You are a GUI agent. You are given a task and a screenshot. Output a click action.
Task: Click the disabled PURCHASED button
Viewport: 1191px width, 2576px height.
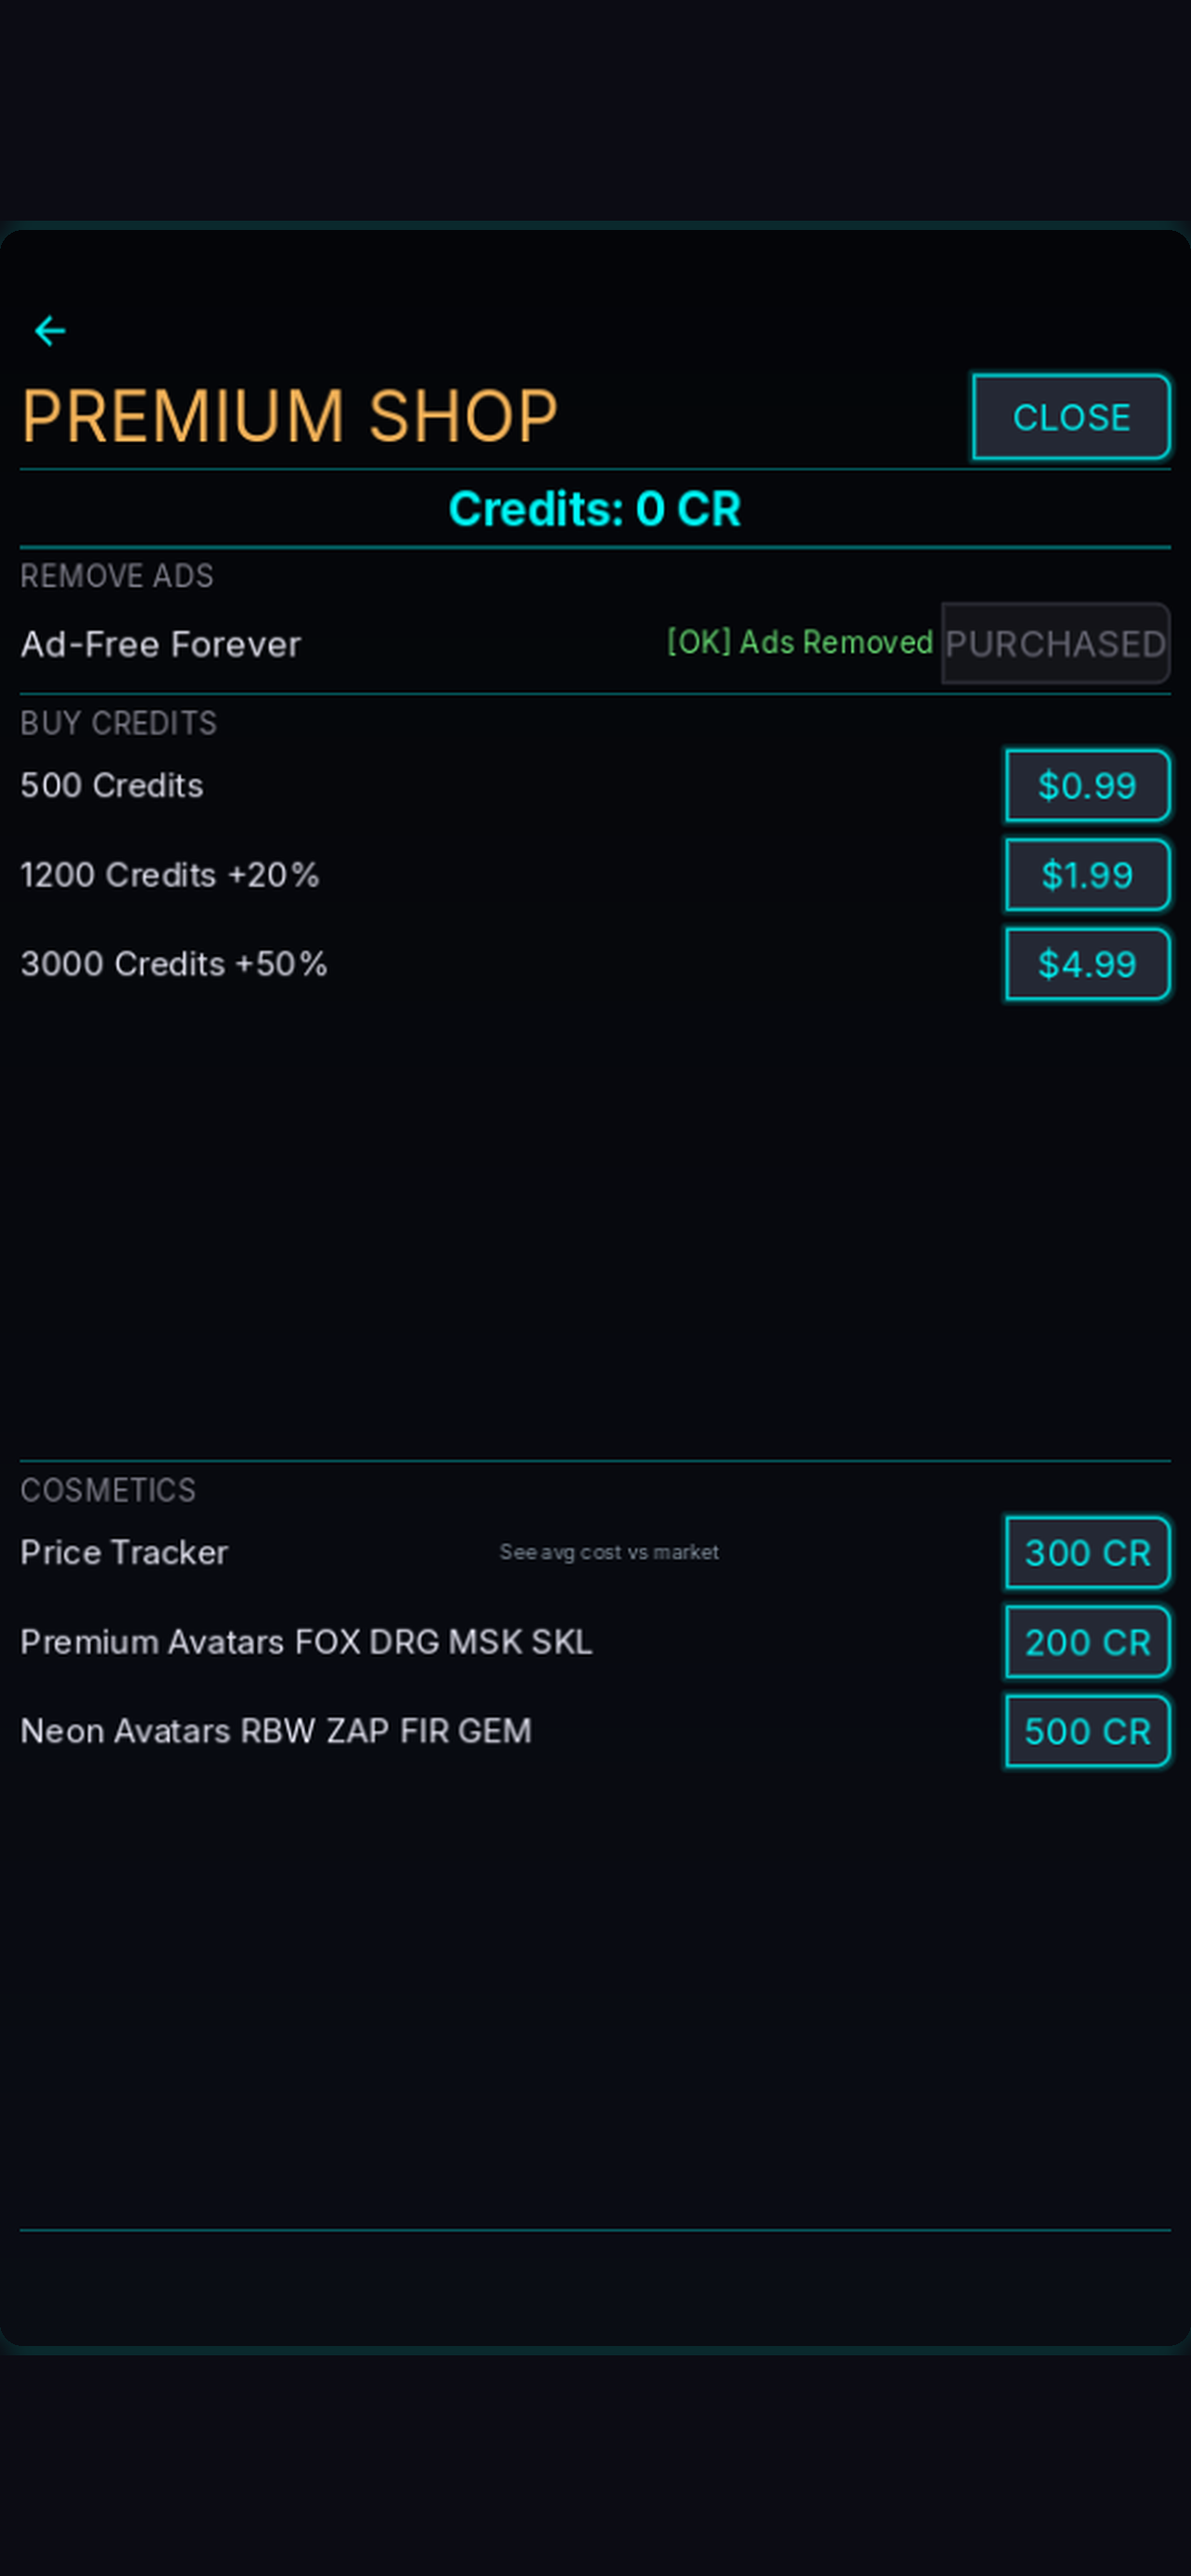[1055, 643]
